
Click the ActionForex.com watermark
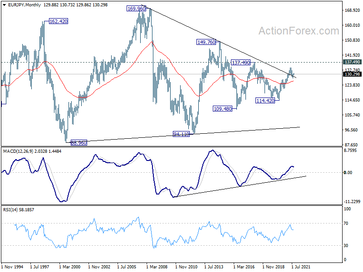tap(299, 31)
